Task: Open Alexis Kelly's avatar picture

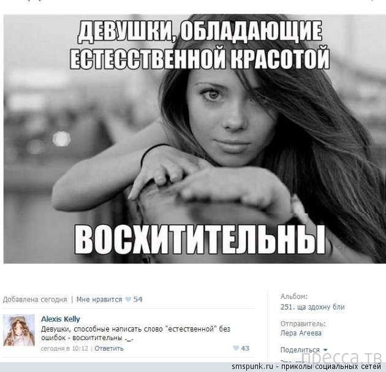Action: click(x=19, y=330)
